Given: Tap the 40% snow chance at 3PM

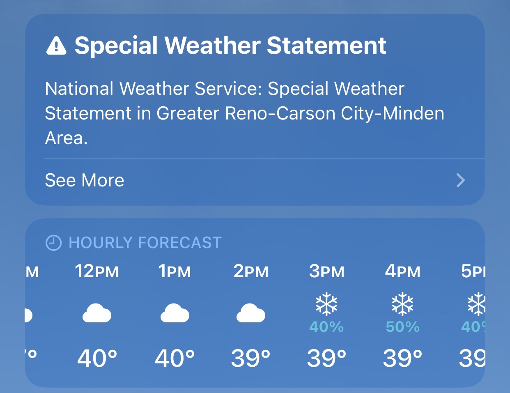Looking at the screenshot, I should click(326, 327).
